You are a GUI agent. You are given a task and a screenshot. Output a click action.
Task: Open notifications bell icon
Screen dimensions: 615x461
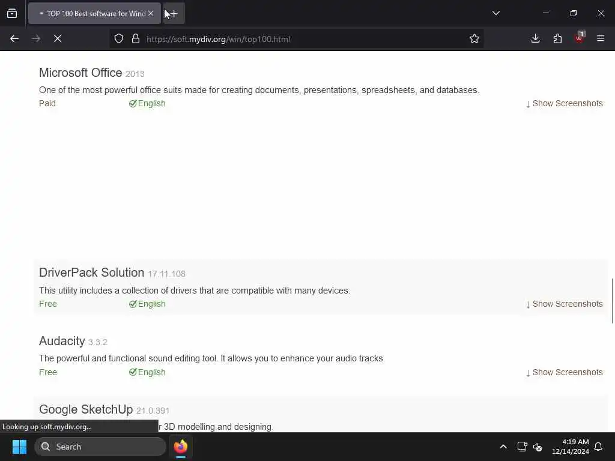pyautogui.click(x=599, y=447)
